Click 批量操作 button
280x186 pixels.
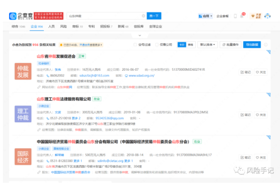[230, 44]
